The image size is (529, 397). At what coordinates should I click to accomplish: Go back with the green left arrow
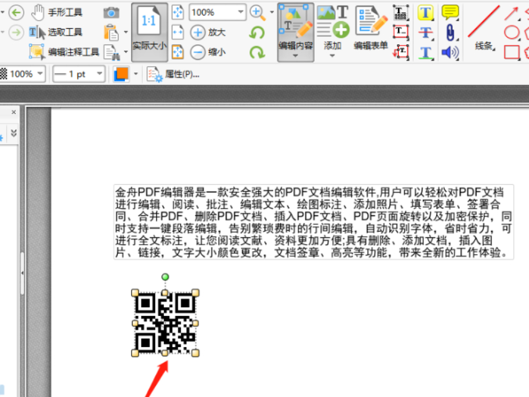[16, 13]
